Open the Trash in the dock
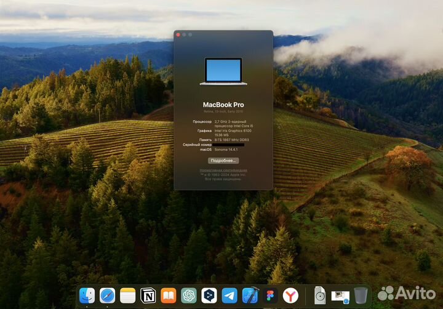 coord(361,295)
